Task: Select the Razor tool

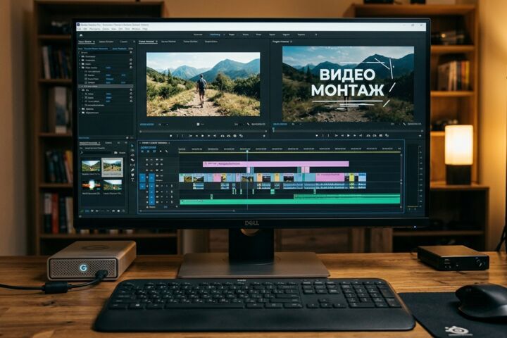Action: [132, 160]
